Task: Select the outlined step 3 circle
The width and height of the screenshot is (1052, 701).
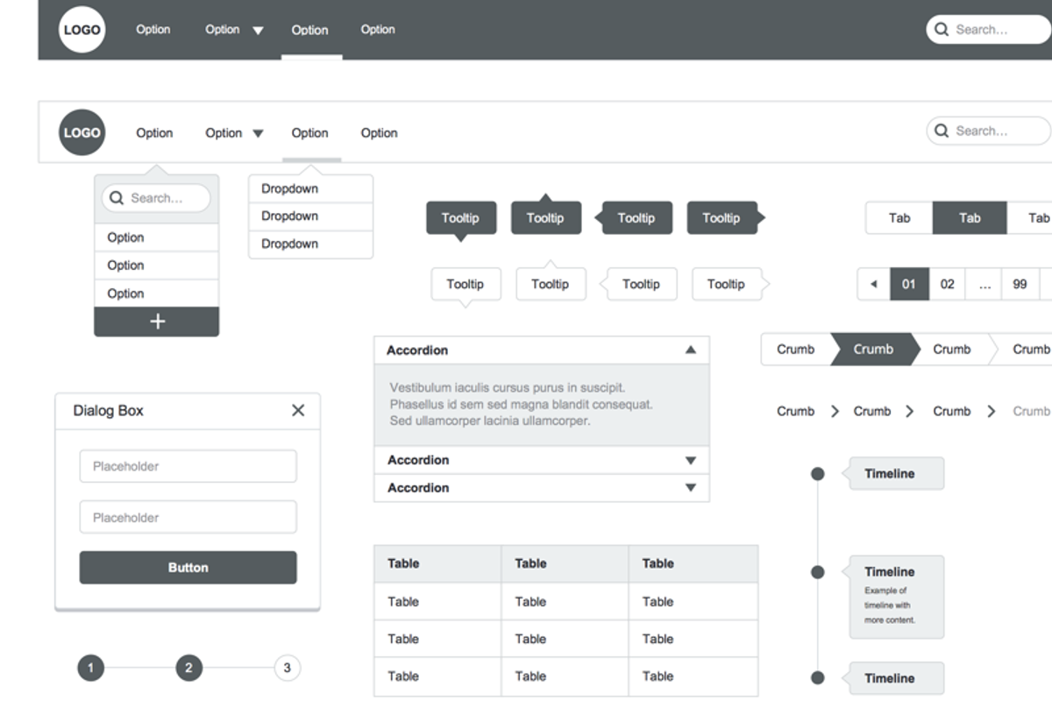Action: tap(287, 669)
